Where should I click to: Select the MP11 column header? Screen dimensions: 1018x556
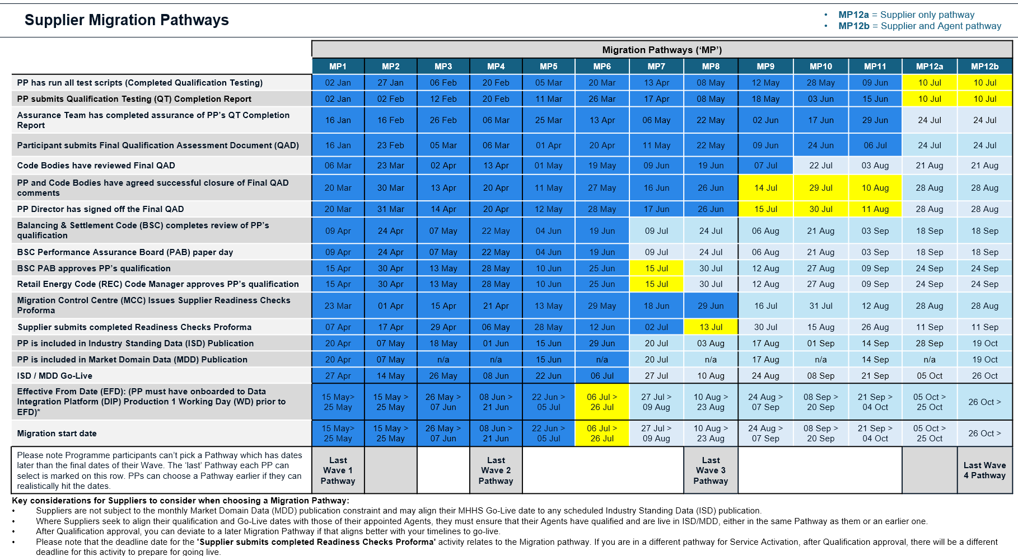(x=875, y=67)
